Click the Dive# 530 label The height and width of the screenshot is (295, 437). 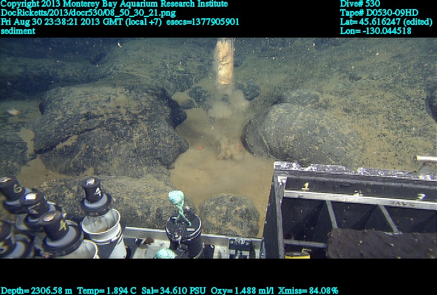click(x=360, y=4)
